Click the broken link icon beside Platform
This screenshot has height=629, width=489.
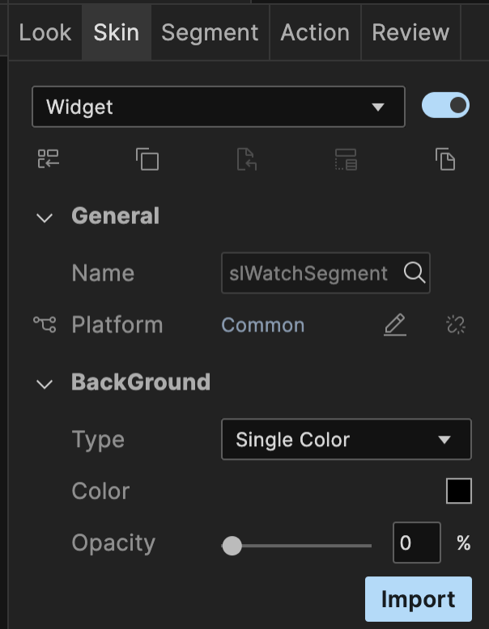(x=456, y=325)
